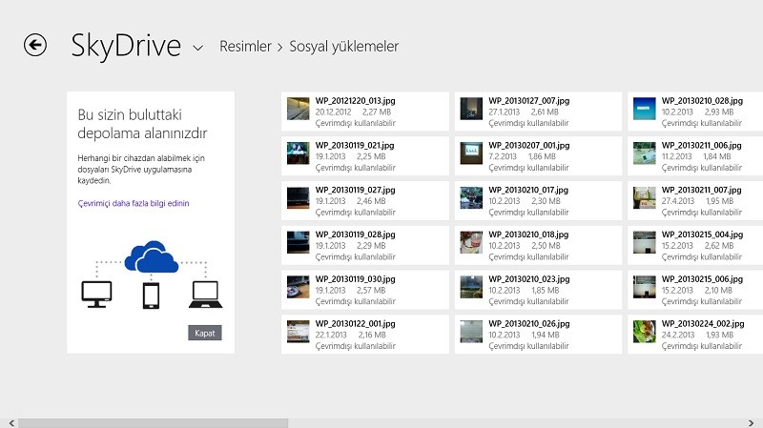Click the laptop device icon
The width and height of the screenshot is (763, 428).
[x=205, y=295]
